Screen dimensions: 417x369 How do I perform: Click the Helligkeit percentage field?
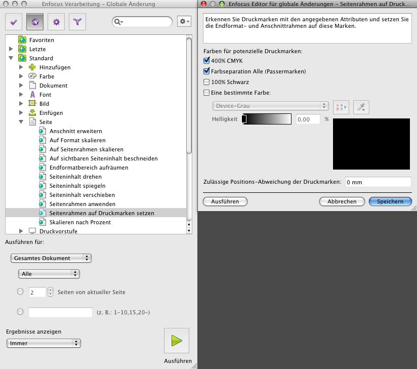coord(308,119)
